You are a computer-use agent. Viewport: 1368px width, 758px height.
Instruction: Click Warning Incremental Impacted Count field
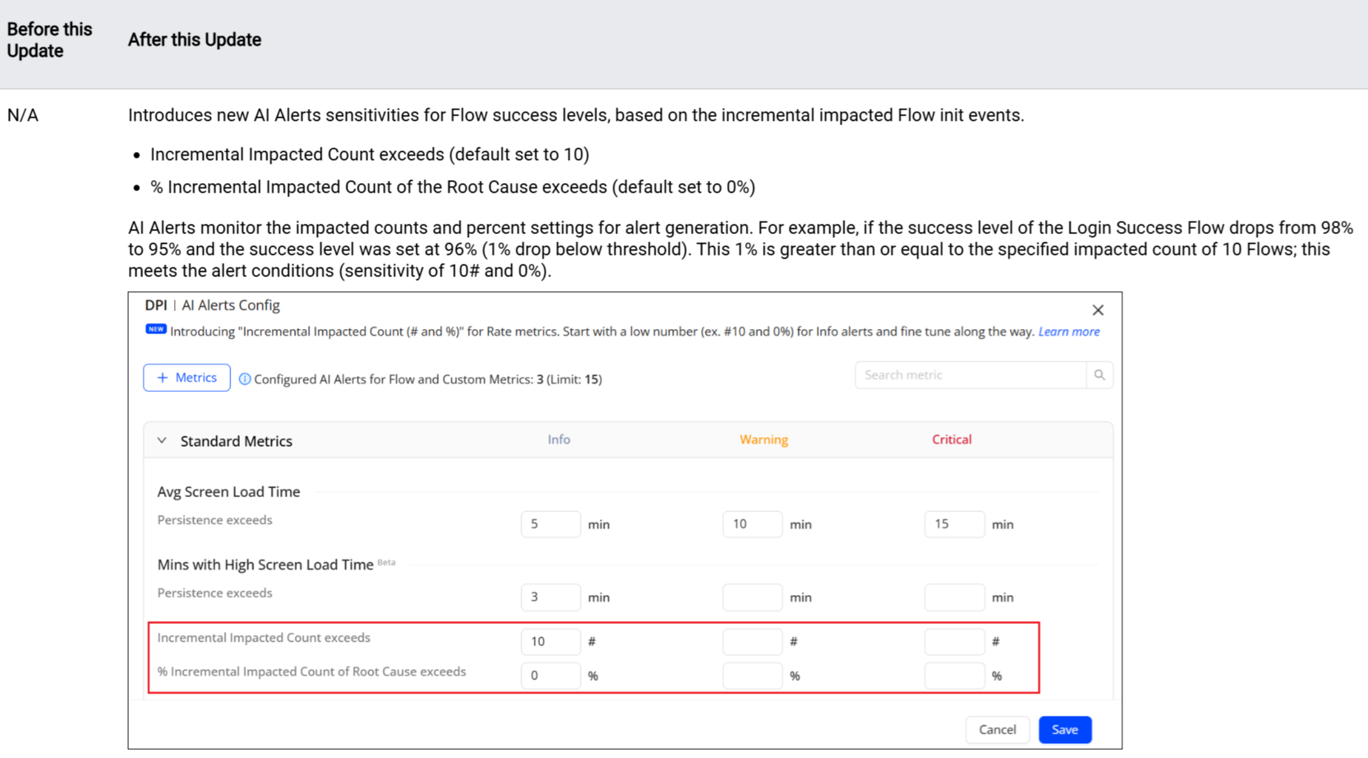(x=752, y=642)
